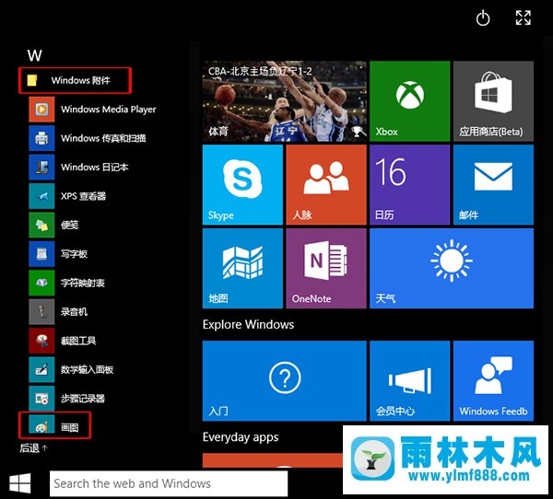This screenshot has height=499, width=553.
Task: Open the 入门 Get Started tile
Action: 284,380
